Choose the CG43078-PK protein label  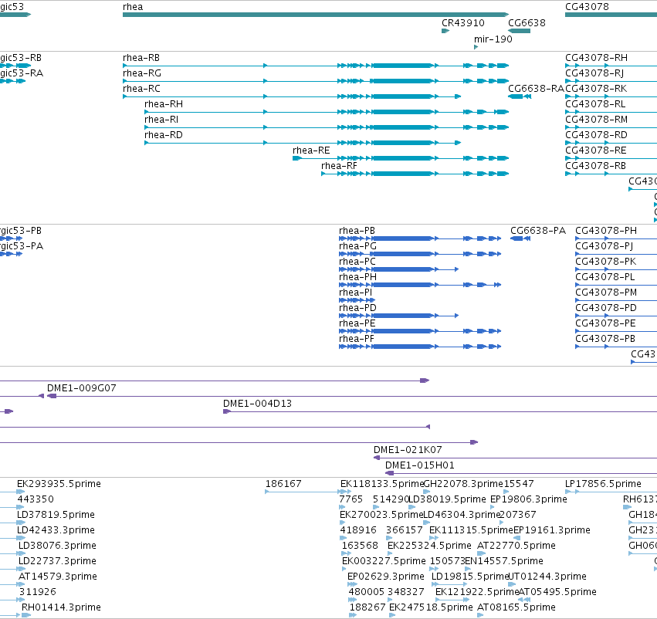[606, 262]
